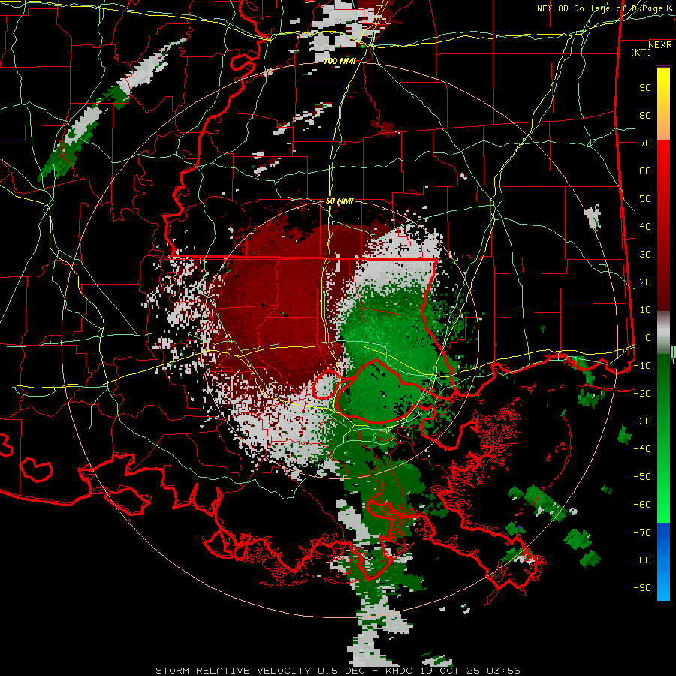This screenshot has height=676, width=676.
Task: Click the -70 value on the velocity scale
Action: click(642, 532)
